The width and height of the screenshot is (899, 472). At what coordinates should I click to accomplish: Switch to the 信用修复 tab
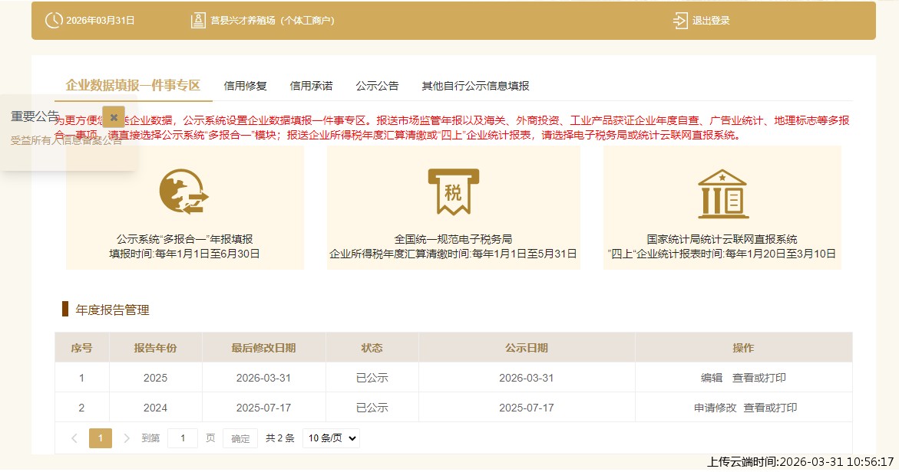244,86
